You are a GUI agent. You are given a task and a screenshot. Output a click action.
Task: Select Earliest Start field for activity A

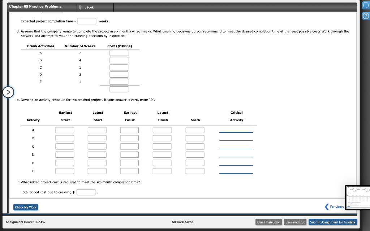[65, 130]
